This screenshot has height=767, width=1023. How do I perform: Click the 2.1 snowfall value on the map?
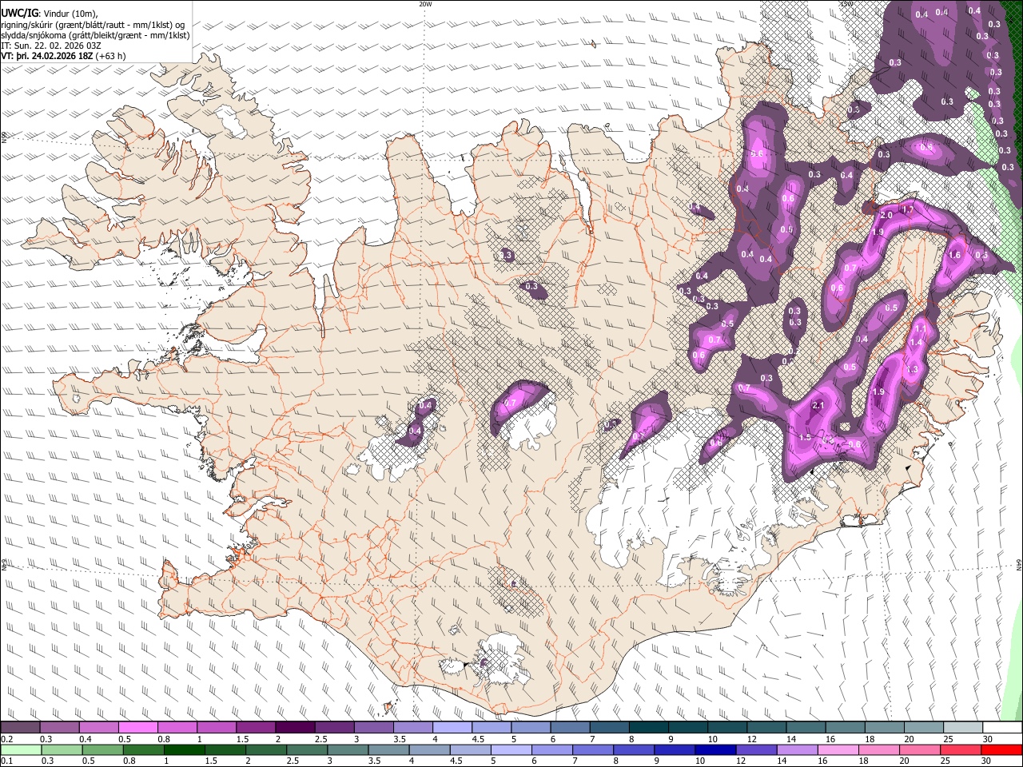tap(818, 406)
